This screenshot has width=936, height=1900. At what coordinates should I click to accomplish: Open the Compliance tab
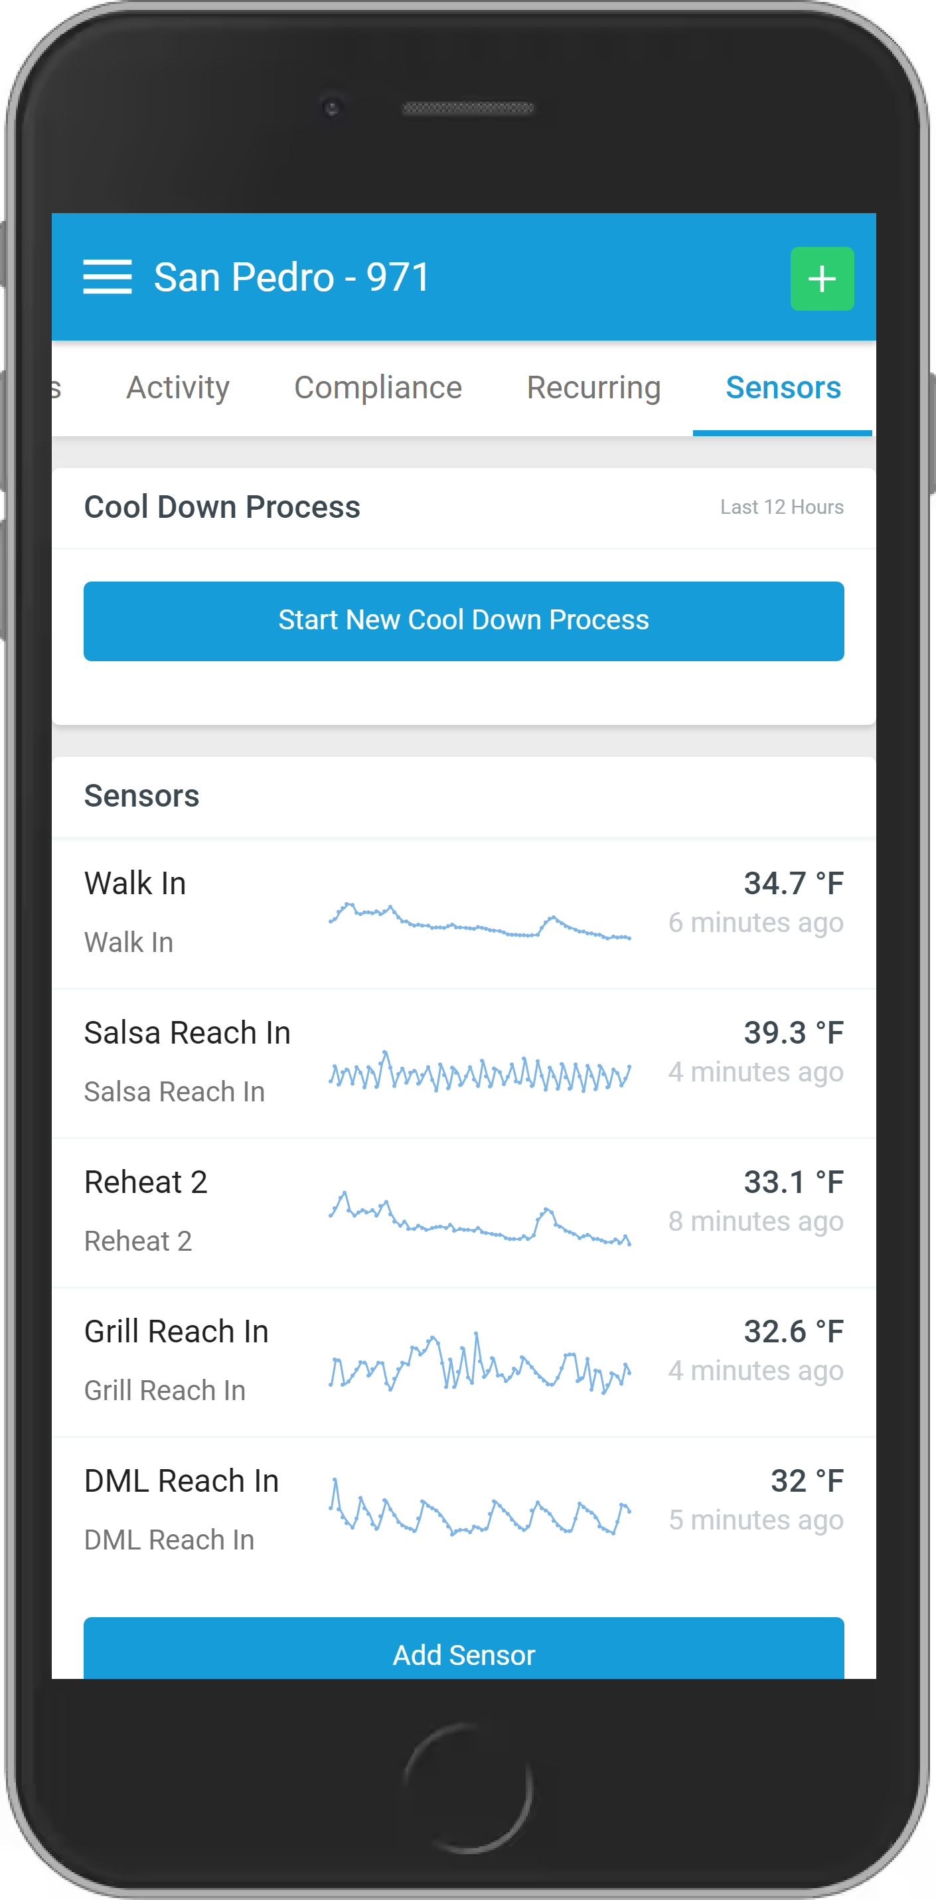coord(378,387)
